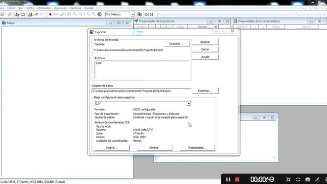The height and width of the screenshot is (184, 327).
Task: Click the first Zoom magnifier next to hand
Action: point(75,14)
